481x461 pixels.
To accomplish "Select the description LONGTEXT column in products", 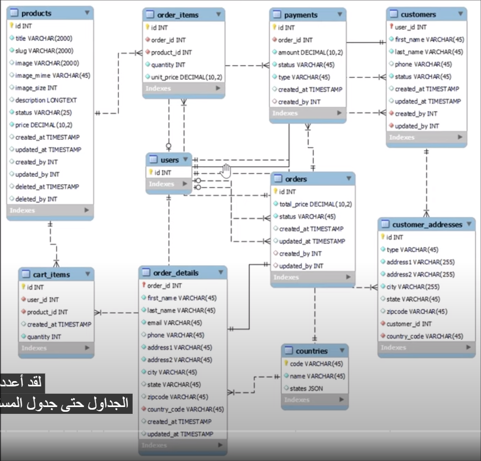I will click(x=46, y=100).
